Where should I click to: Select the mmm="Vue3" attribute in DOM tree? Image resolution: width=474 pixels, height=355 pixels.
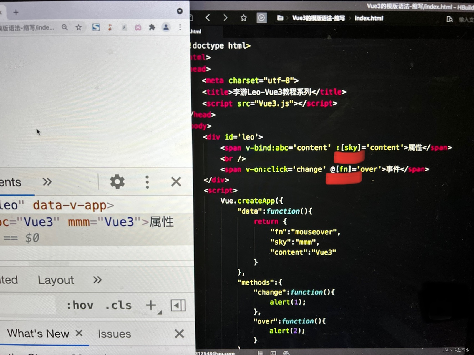click(x=105, y=222)
